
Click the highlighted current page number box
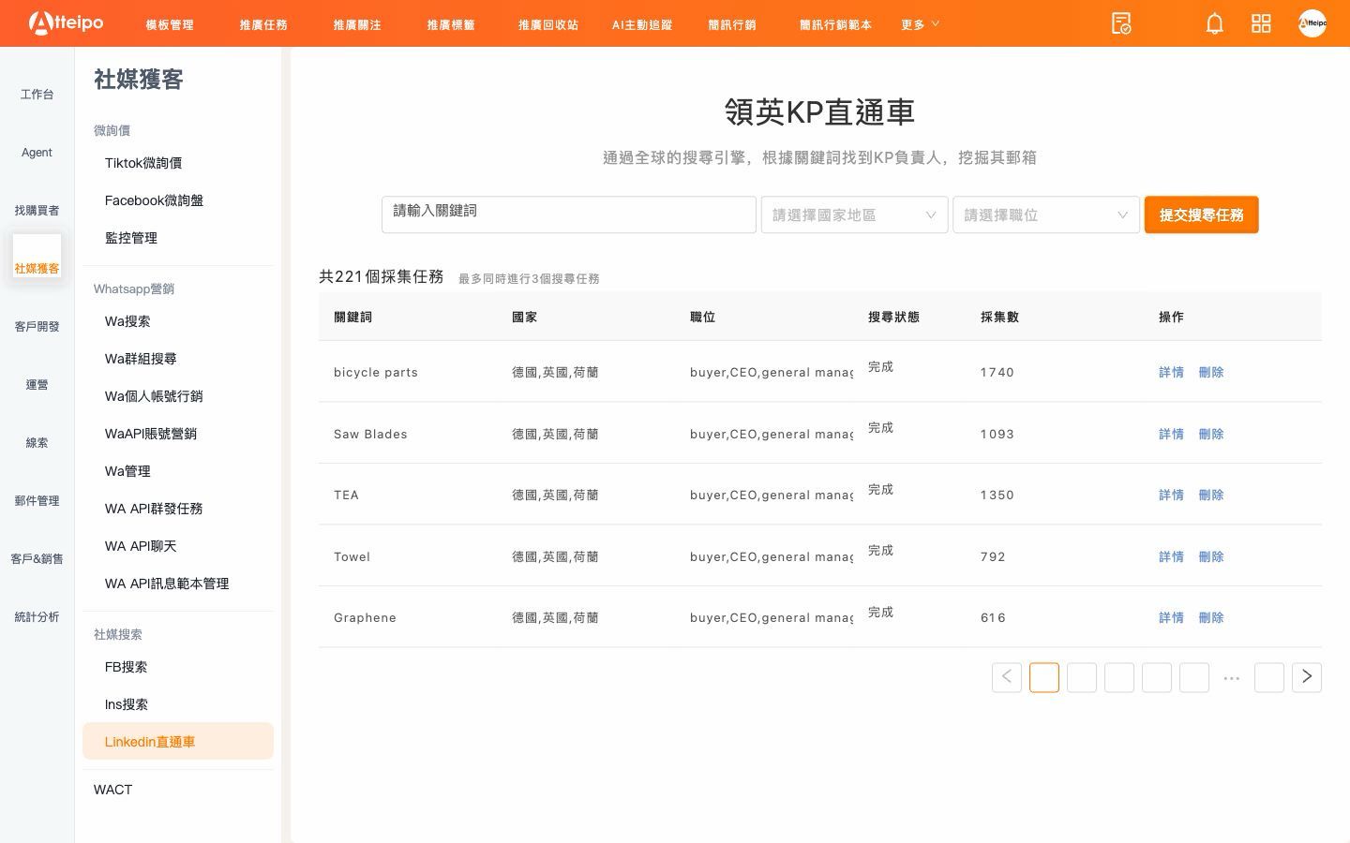pos(1044,677)
